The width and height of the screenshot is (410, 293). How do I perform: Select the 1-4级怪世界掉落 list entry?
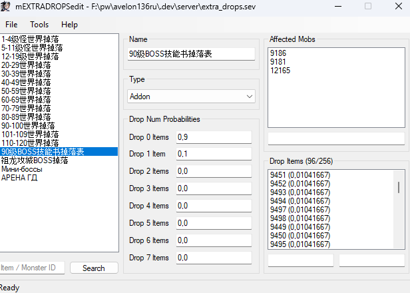[x=29, y=39]
